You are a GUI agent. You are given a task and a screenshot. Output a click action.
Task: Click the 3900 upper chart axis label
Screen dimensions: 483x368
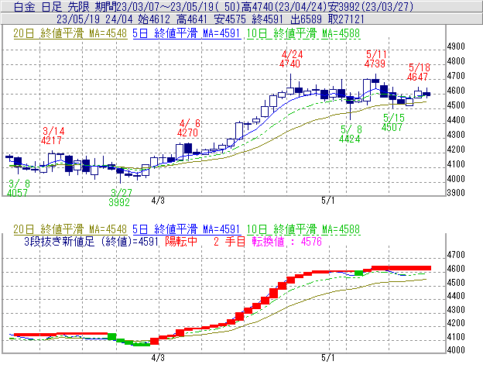tap(456, 193)
